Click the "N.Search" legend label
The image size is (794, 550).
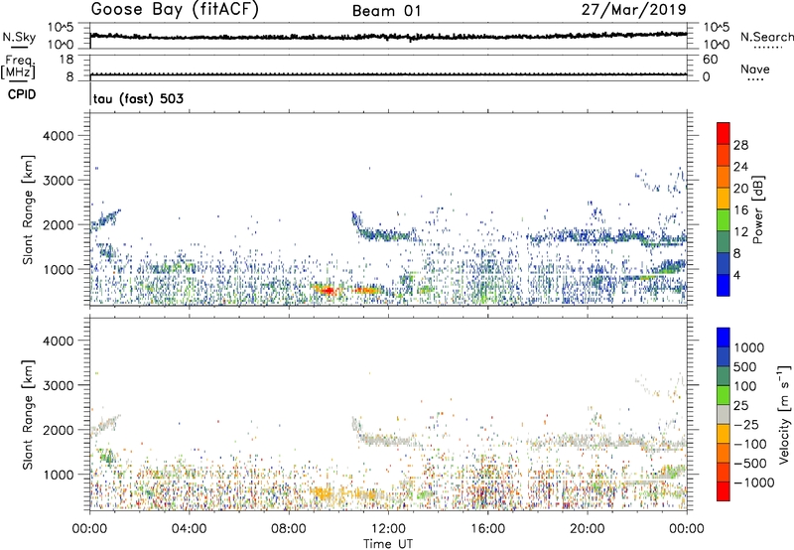[x=766, y=37]
